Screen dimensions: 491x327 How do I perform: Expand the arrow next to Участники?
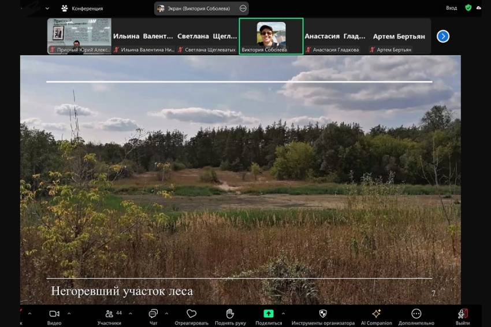[x=130, y=314]
